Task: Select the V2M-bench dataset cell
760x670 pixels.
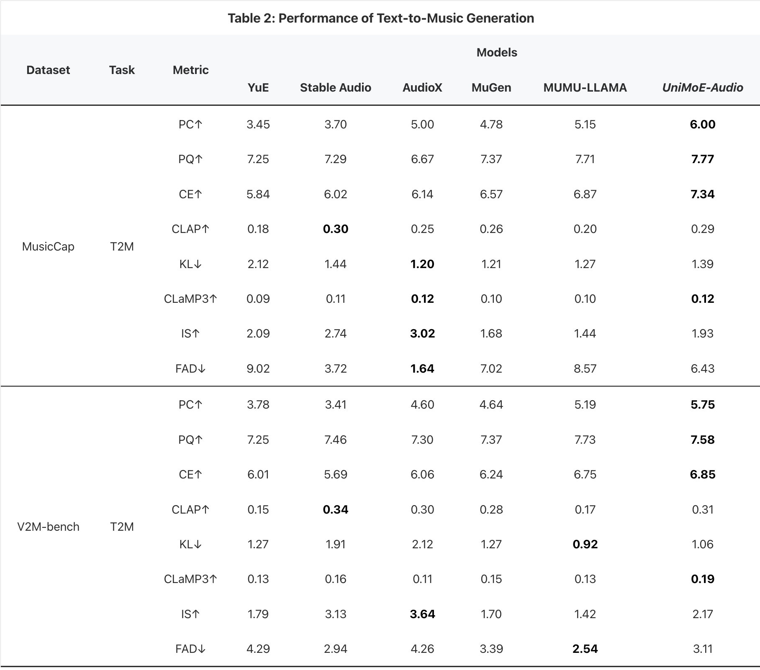Action: pyautogui.click(x=48, y=527)
